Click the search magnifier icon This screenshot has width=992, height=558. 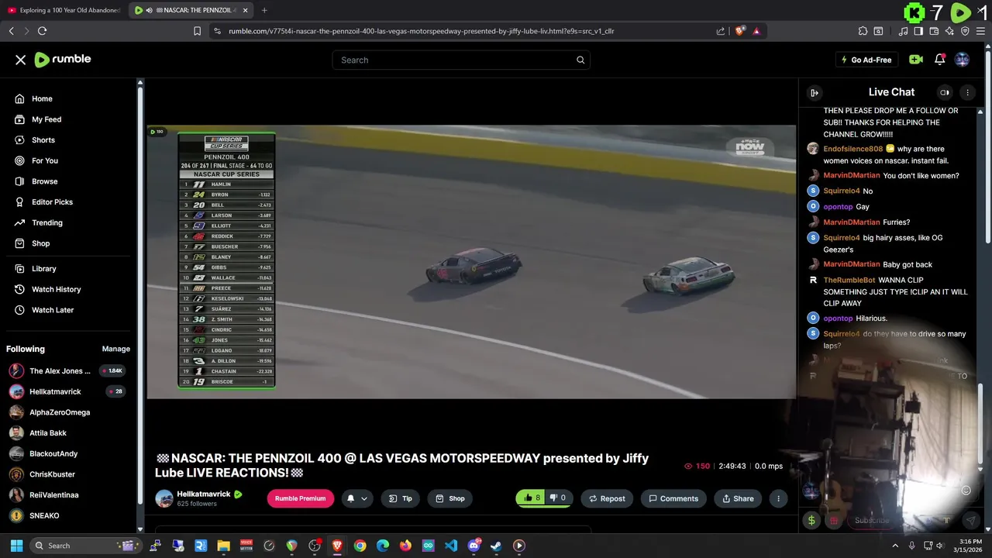click(x=580, y=60)
